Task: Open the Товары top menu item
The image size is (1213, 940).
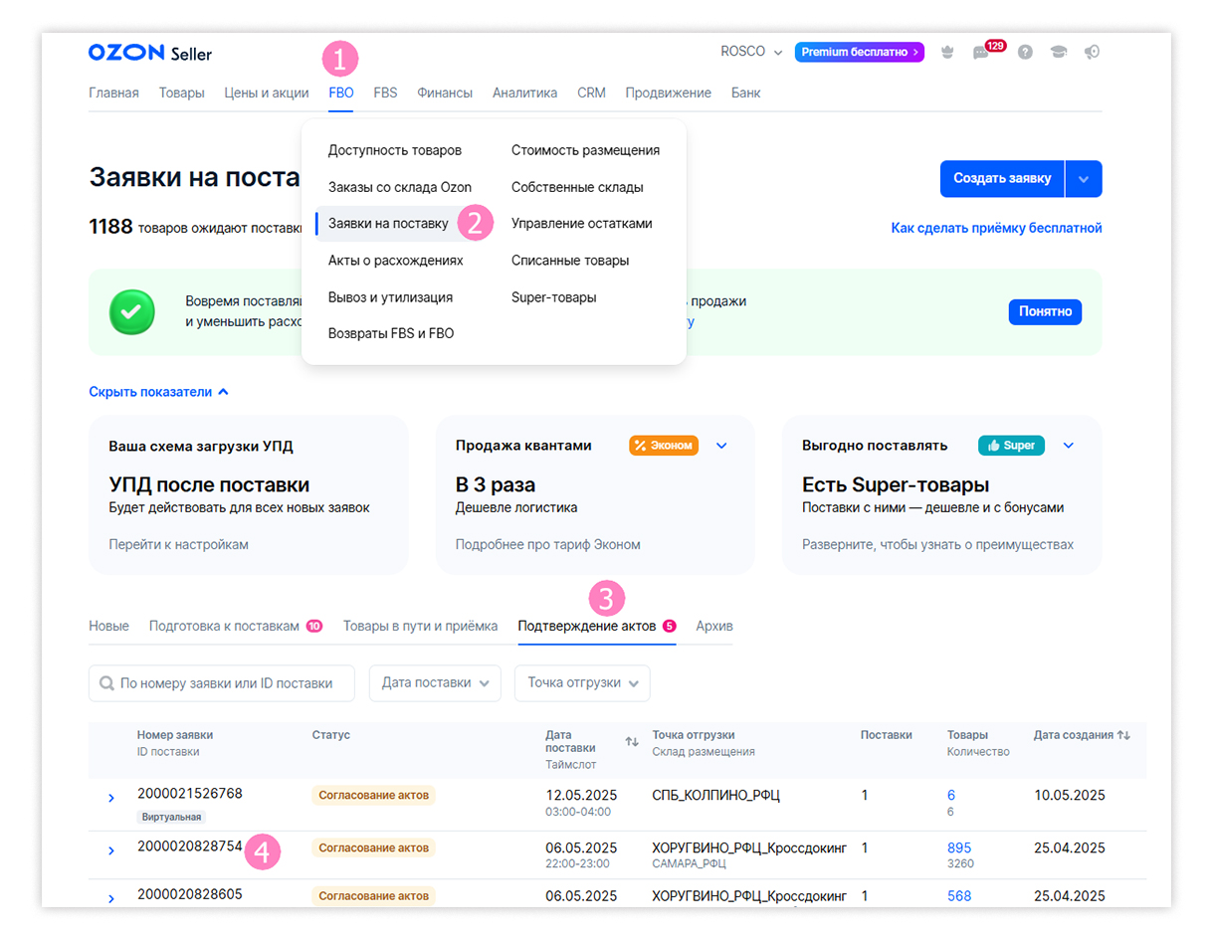Action: point(182,93)
